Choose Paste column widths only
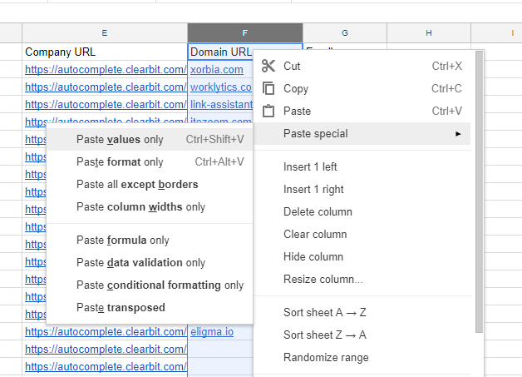 [150, 207]
